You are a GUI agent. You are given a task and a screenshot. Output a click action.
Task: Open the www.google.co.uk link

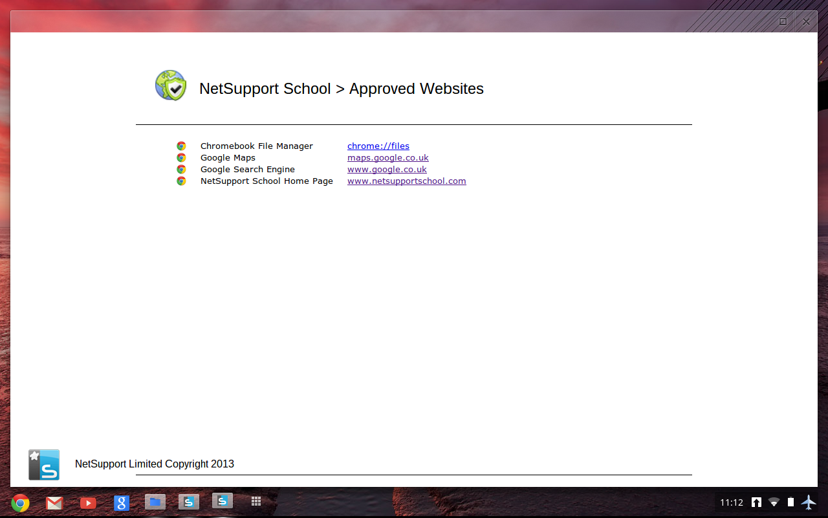pyautogui.click(x=387, y=170)
